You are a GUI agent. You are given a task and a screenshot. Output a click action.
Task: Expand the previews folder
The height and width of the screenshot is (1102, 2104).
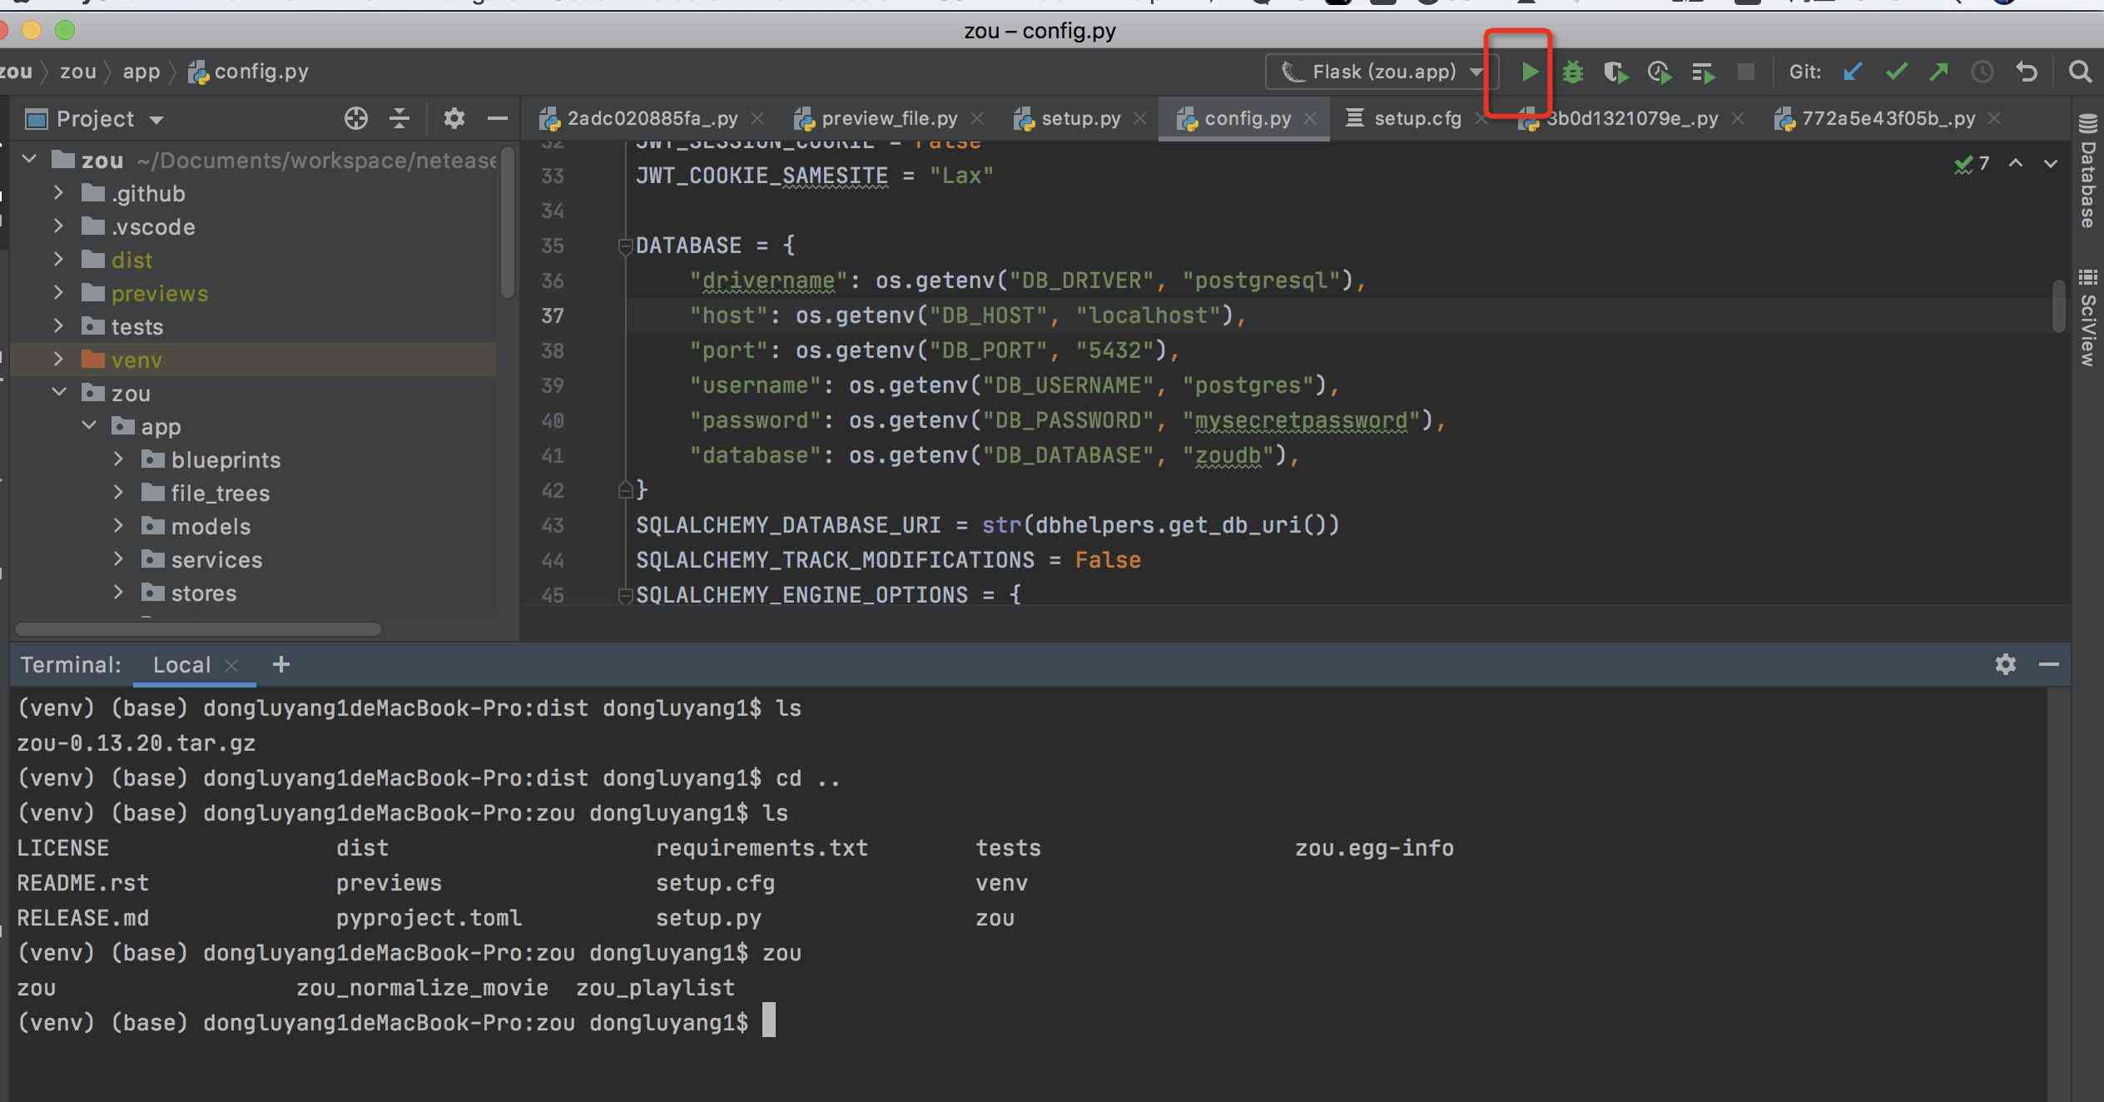[58, 292]
